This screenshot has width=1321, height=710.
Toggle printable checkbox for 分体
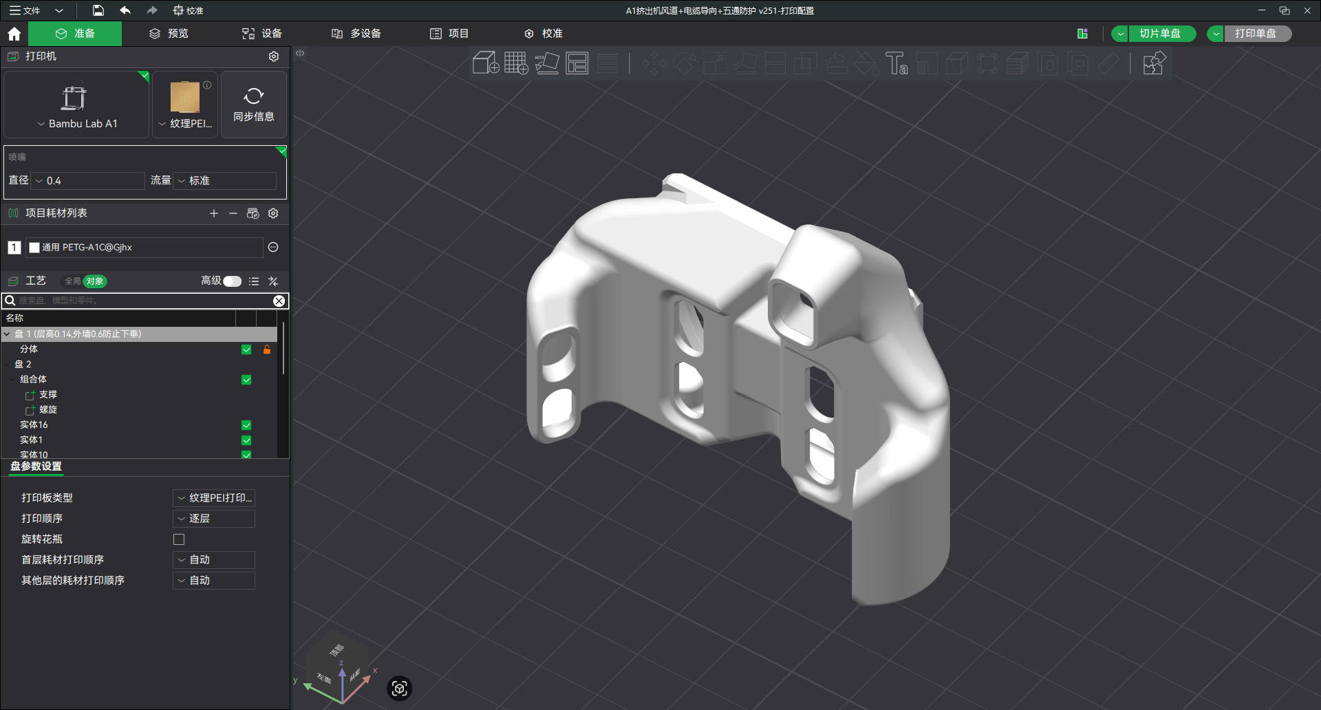(x=246, y=349)
